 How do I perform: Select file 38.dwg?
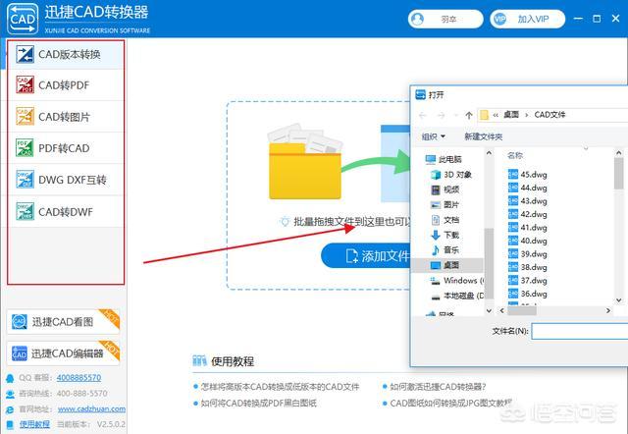click(x=528, y=267)
